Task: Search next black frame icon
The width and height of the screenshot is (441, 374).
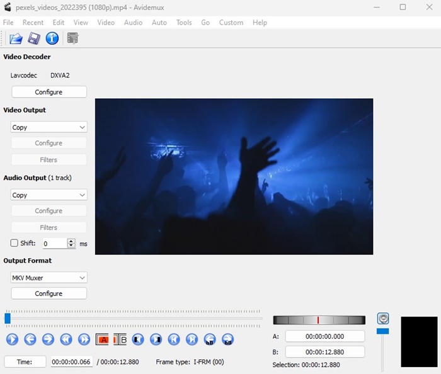Action: pyautogui.click(x=156, y=339)
